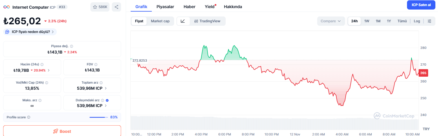Switch to Grafik tab
The image size is (438, 136).
[141, 7]
